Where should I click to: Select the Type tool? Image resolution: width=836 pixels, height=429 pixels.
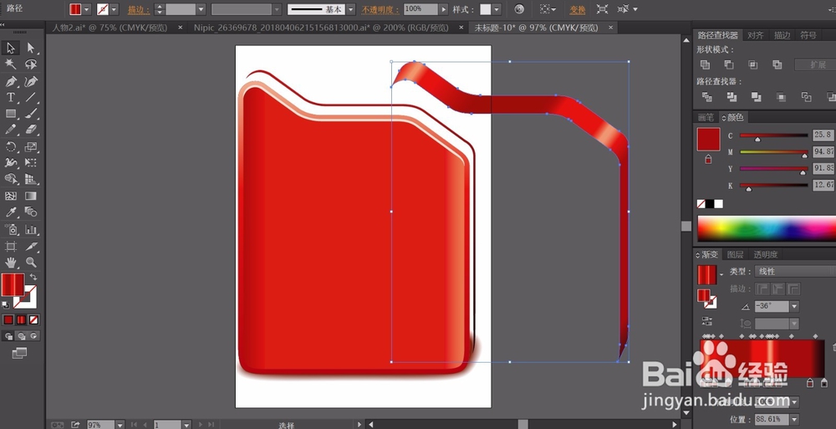click(x=11, y=98)
